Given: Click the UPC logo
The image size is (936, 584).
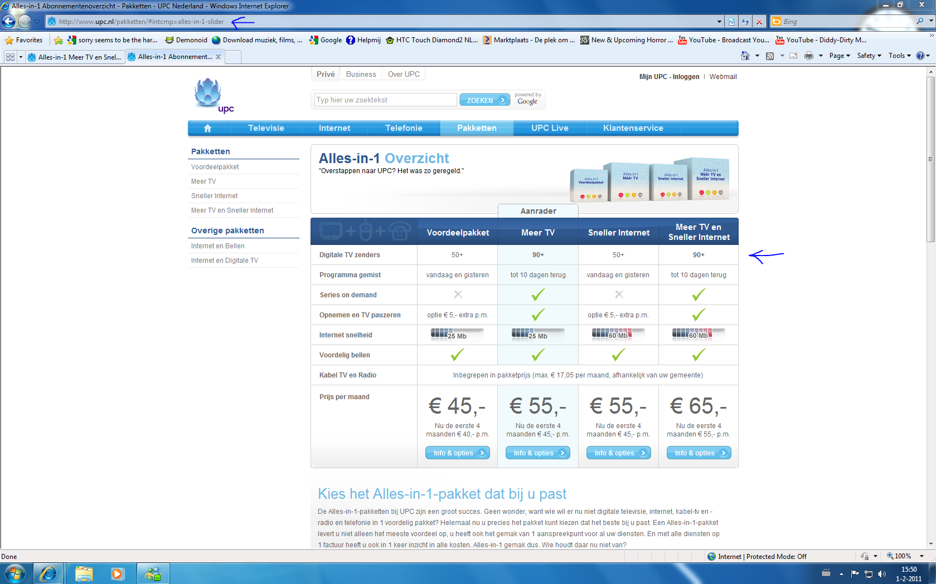Looking at the screenshot, I should click(x=214, y=96).
